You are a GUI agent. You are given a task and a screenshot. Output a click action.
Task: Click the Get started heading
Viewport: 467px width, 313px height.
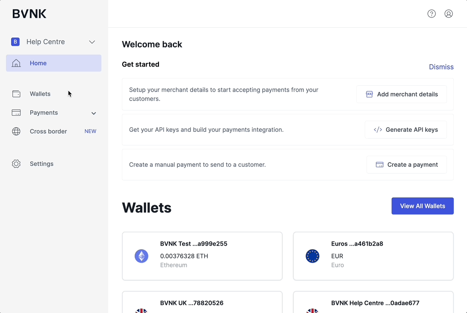141,64
